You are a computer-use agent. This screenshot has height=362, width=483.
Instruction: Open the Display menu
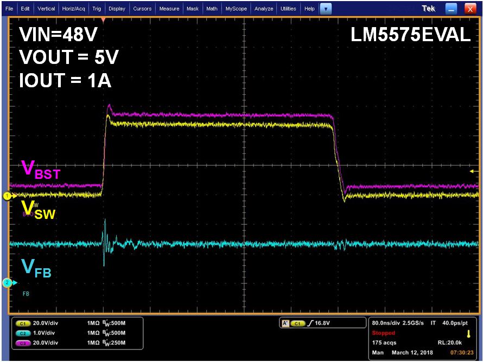117,9
